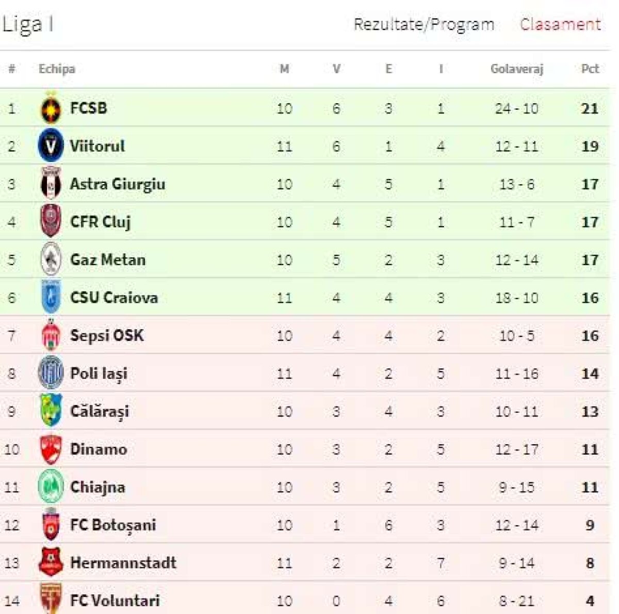Click the Pct points column header

[590, 69]
